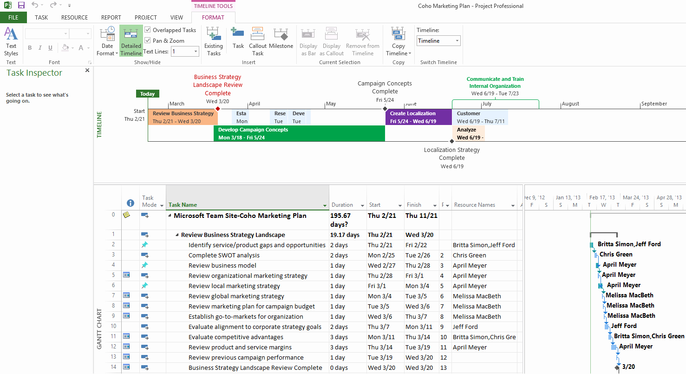The height and width of the screenshot is (374, 686).
Task: Insert a Task on the timeline
Action: tap(238, 38)
